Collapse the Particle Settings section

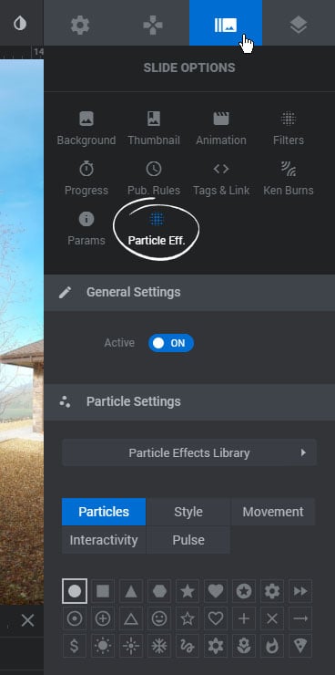tap(189, 401)
